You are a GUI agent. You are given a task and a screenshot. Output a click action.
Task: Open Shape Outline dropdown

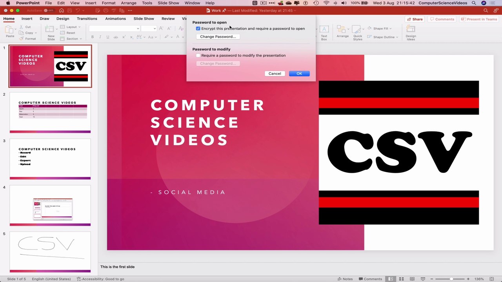click(382, 37)
